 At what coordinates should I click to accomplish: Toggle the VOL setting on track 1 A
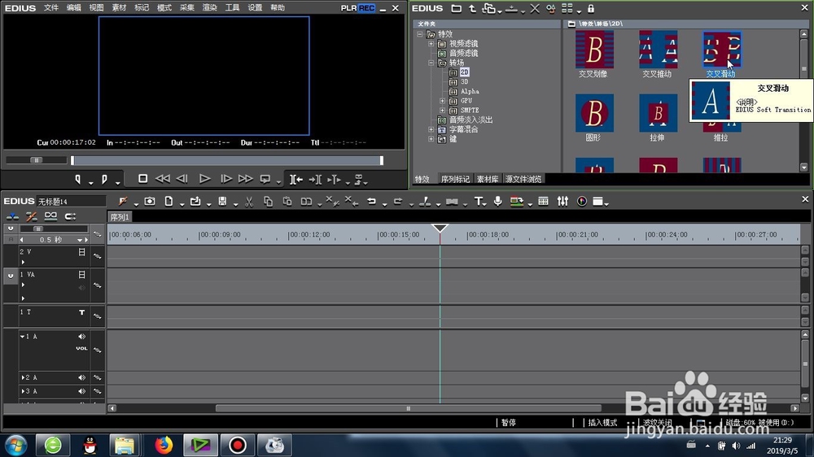pos(81,349)
